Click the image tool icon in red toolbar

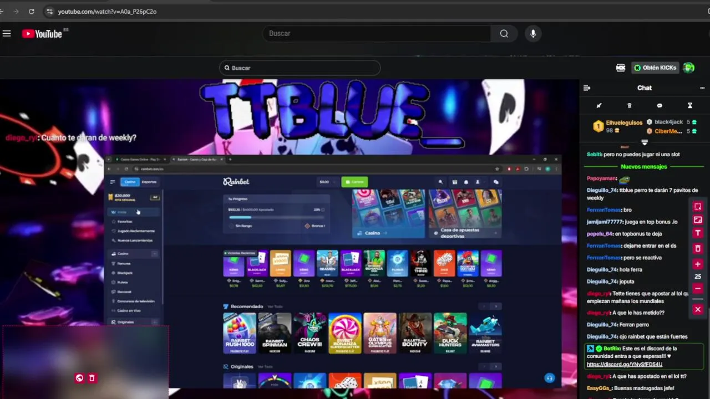click(x=698, y=220)
